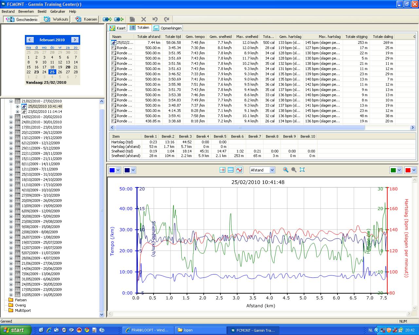
Task: Sort by Gem. hartslag column header
Action: coord(290,37)
